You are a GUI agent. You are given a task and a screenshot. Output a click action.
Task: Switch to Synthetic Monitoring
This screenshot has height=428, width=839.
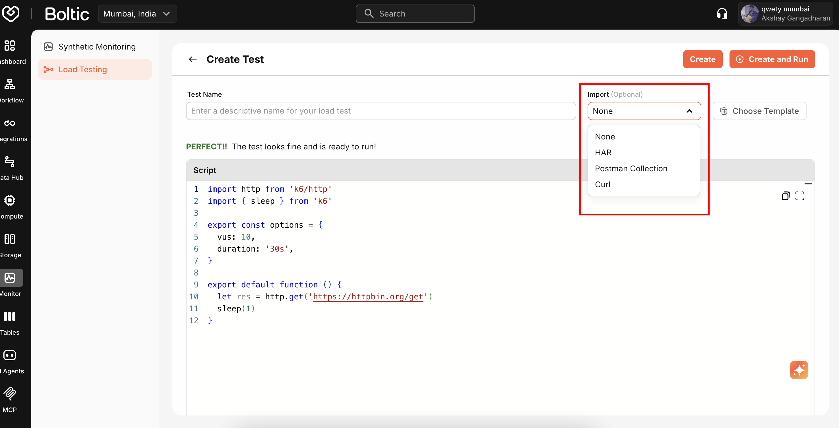97,47
